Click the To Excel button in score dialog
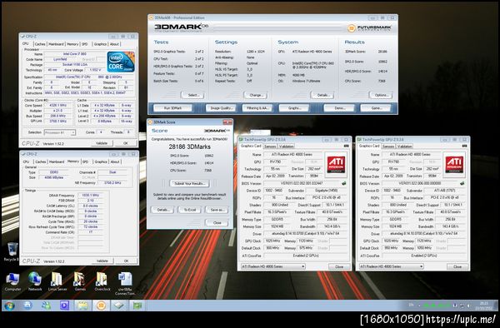The width and height of the screenshot is (500, 328). (x=190, y=210)
